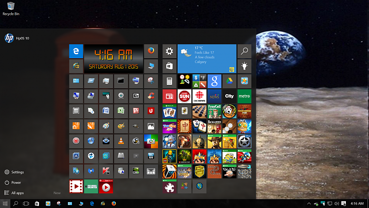The height and width of the screenshot is (208, 369).
Task: Open the CCleaner tile
Action: click(151, 96)
